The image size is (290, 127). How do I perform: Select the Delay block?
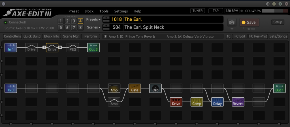(217, 102)
